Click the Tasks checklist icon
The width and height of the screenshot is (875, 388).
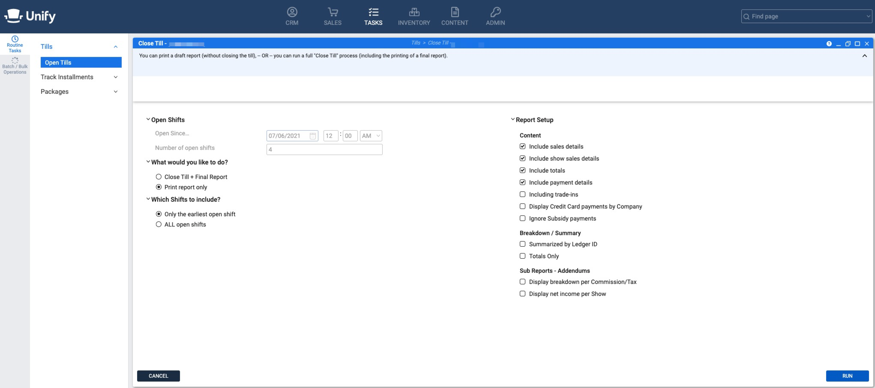coord(373,15)
